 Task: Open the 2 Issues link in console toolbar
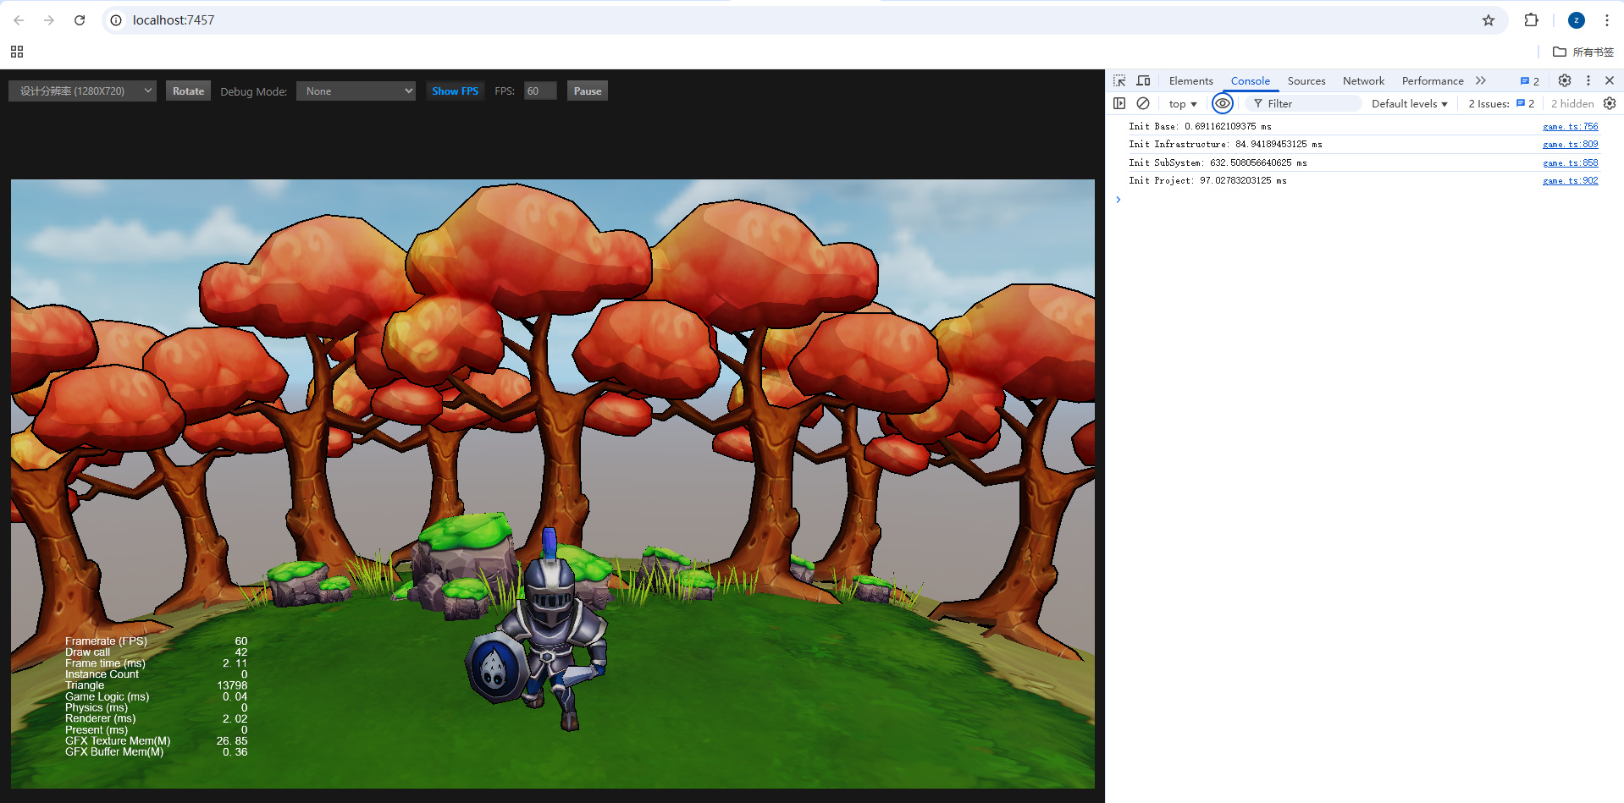1501,104
